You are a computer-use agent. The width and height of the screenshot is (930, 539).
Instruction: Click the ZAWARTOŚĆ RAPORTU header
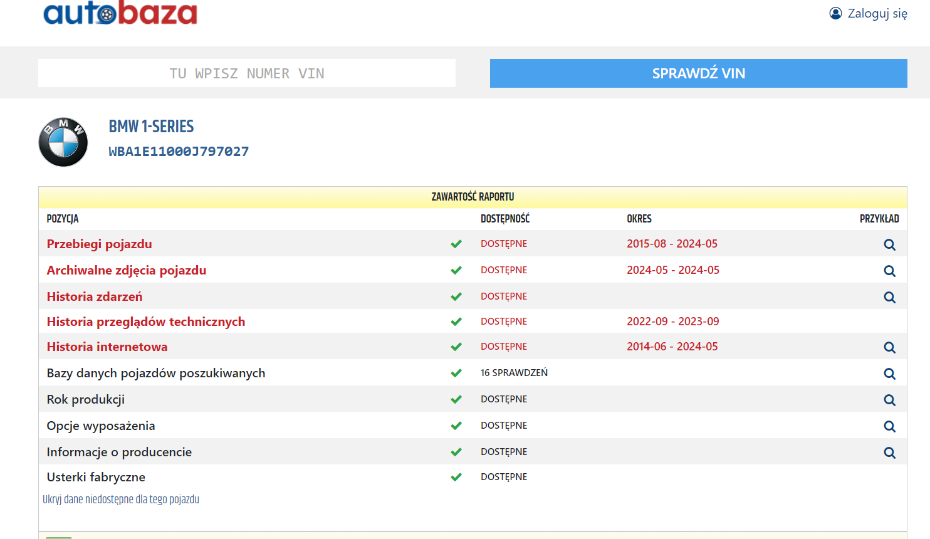(473, 197)
